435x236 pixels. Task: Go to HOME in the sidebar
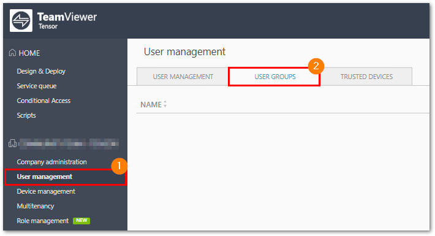point(29,53)
